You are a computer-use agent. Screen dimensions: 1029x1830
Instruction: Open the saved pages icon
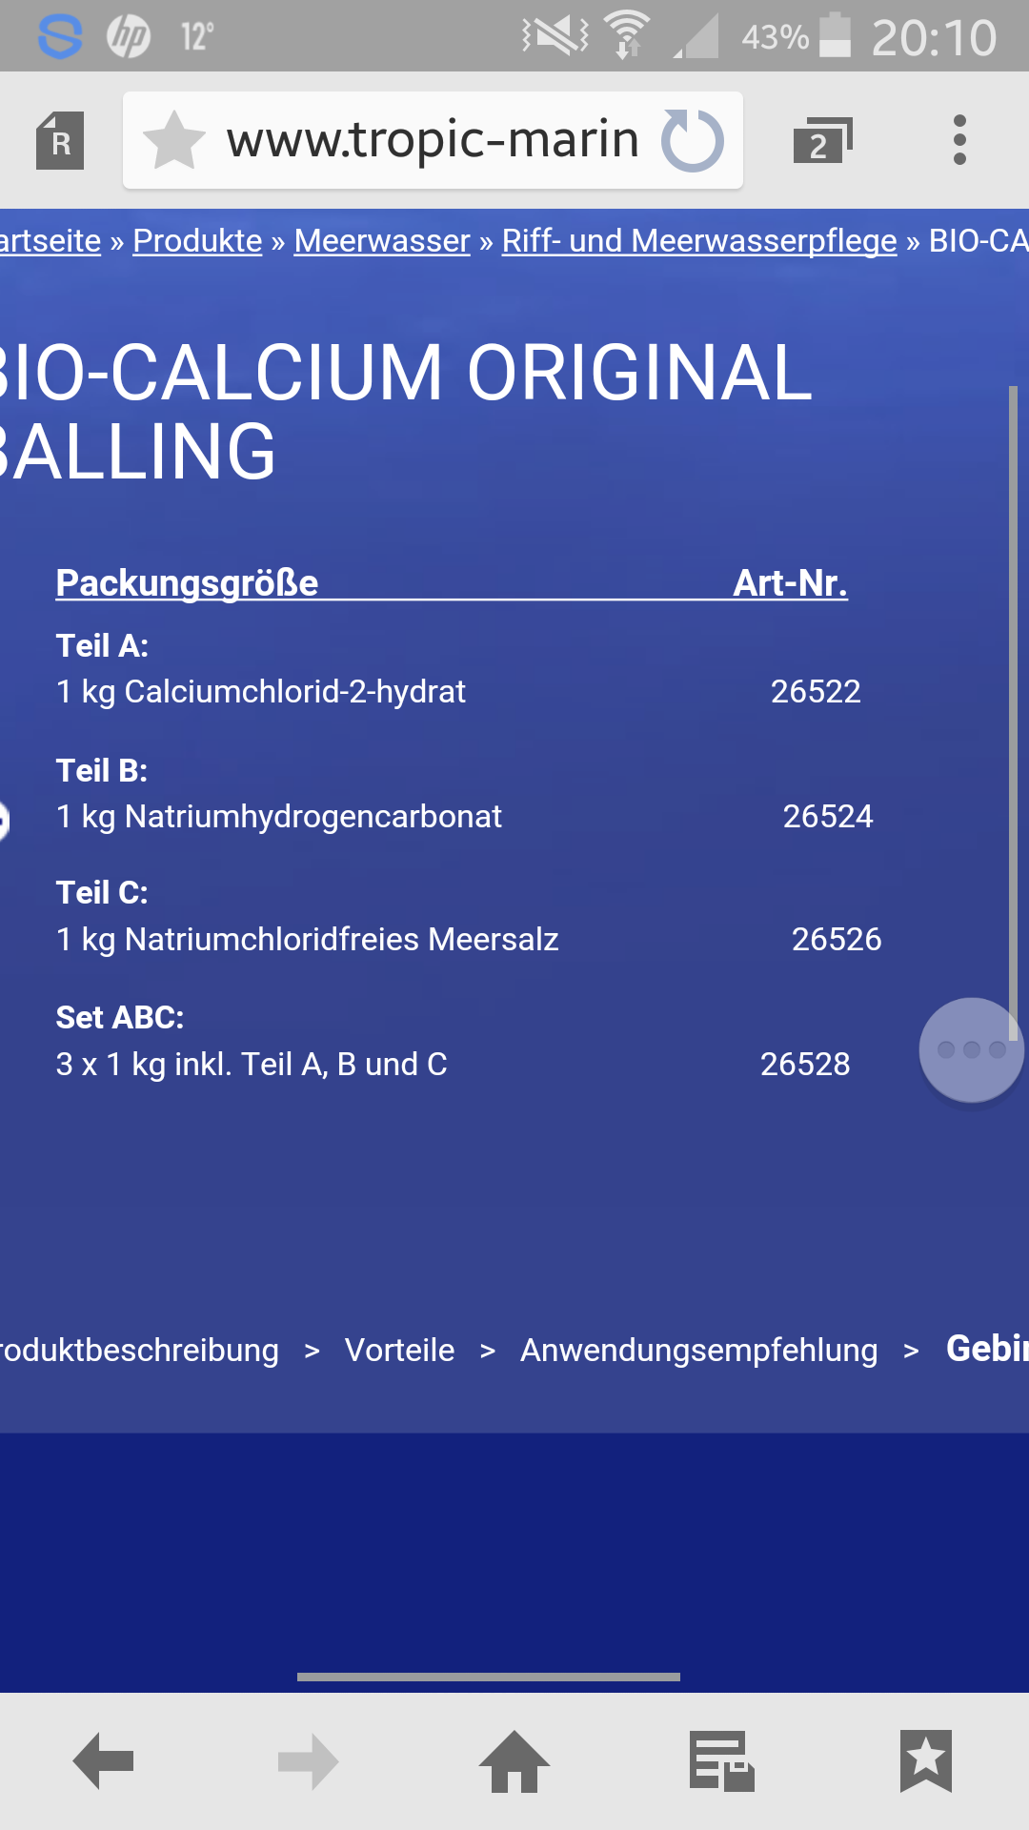click(x=721, y=1761)
